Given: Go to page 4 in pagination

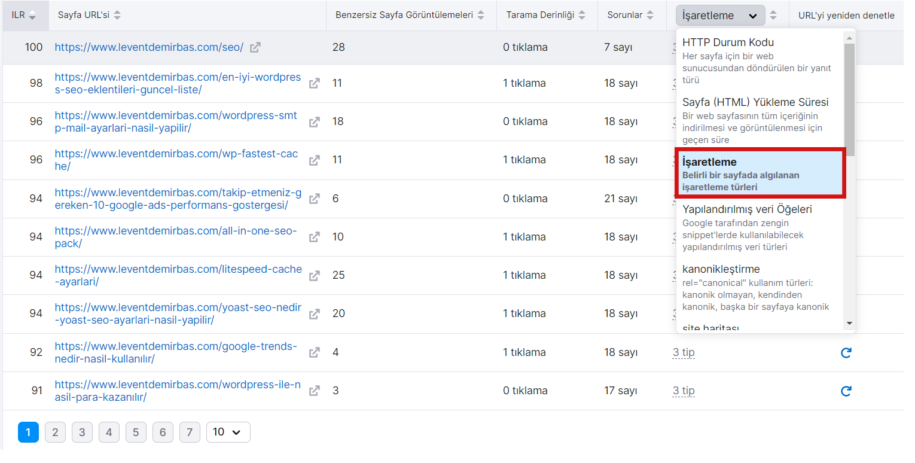Looking at the screenshot, I should pyautogui.click(x=109, y=432).
